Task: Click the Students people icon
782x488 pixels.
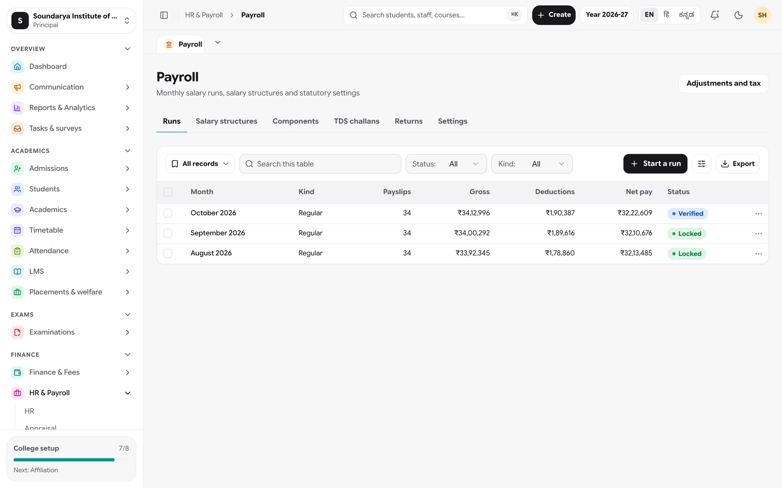Action: [x=17, y=189]
